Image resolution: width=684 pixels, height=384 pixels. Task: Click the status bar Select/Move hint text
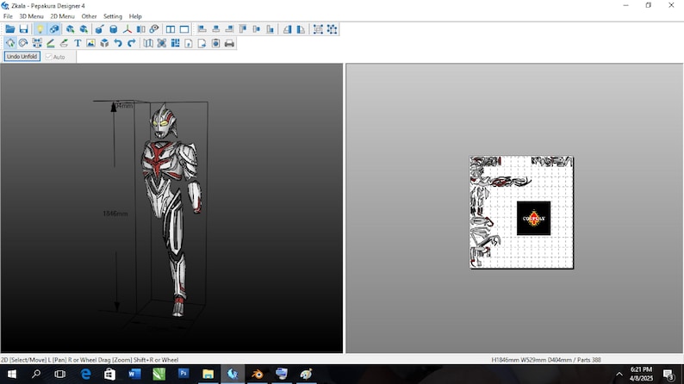90,360
